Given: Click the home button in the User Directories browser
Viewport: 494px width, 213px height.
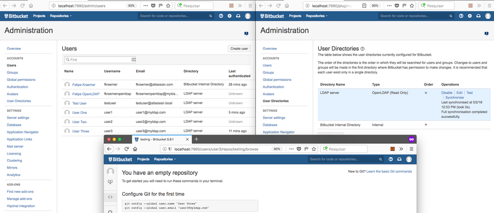Looking at the screenshot, I should click(x=287, y=5).
